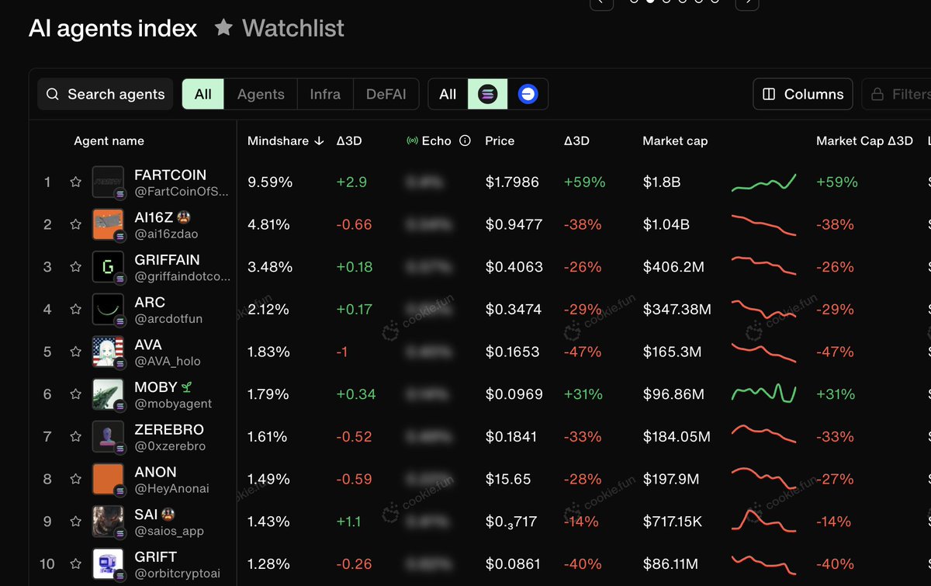Select the Infra category tab
Viewport: 931px width, 586px height.
tap(325, 94)
